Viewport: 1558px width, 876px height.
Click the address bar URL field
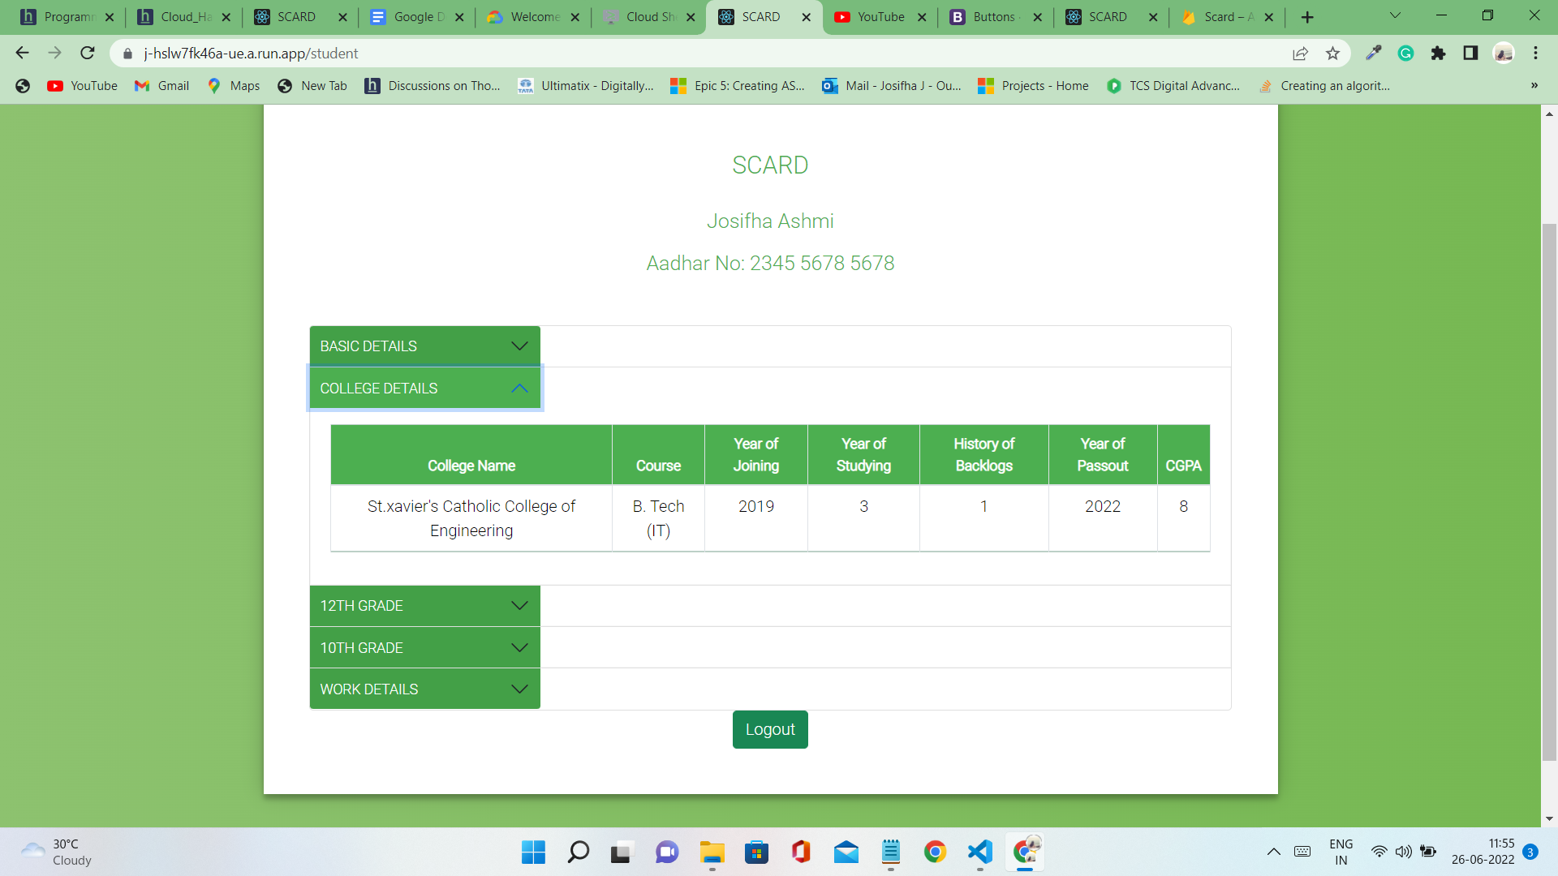click(649, 54)
